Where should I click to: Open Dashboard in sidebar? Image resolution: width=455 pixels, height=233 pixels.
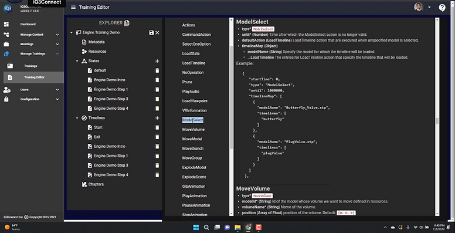tap(28, 24)
